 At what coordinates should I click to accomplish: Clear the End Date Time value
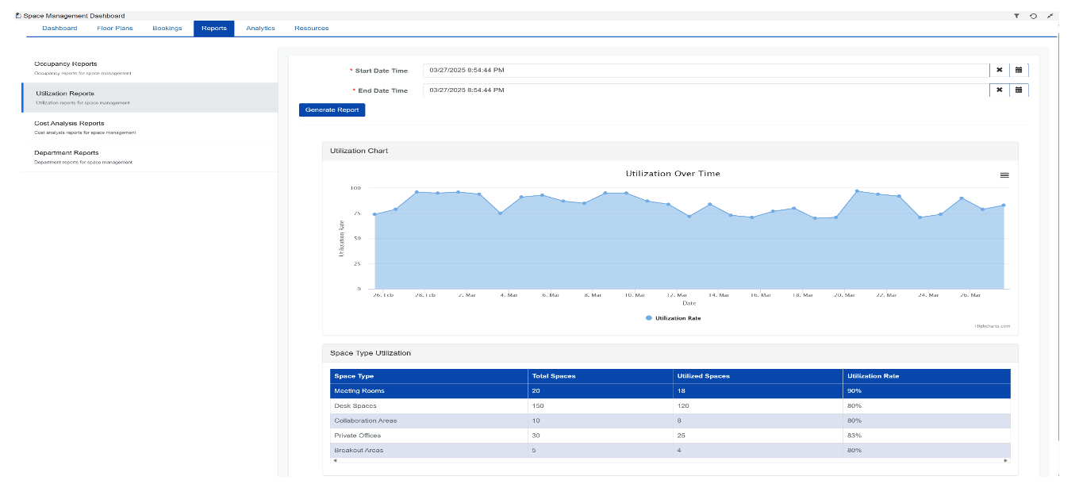click(1000, 90)
